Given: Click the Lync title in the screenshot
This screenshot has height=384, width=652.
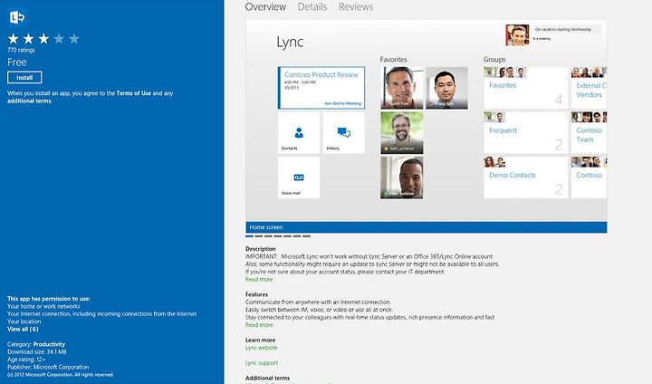Looking at the screenshot, I should 290,42.
